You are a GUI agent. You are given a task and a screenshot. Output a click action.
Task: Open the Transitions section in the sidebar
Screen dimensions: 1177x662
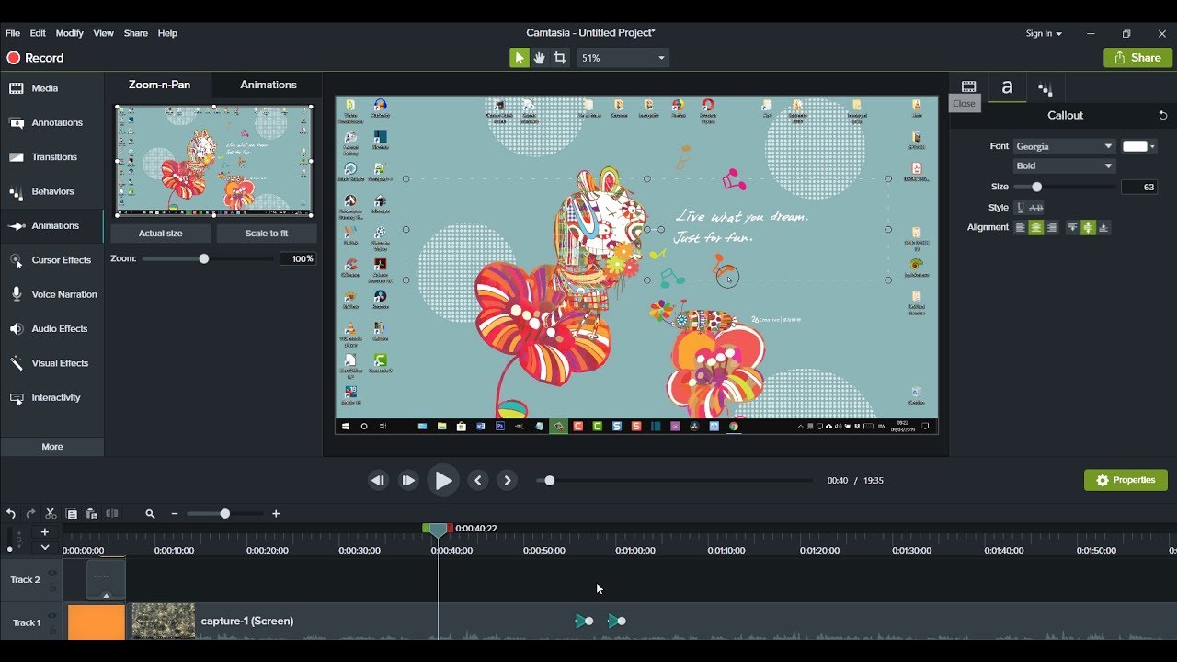(x=52, y=157)
